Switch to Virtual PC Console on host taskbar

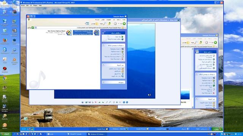point(76,134)
